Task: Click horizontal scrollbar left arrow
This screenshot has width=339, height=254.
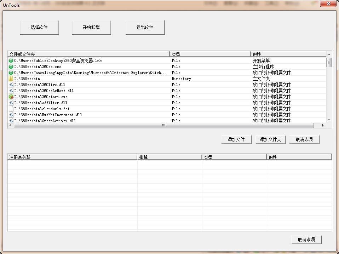Action: pos(11,125)
